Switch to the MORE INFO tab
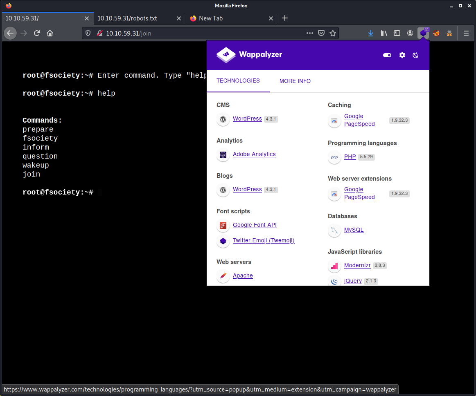This screenshot has width=476, height=396. [295, 81]
